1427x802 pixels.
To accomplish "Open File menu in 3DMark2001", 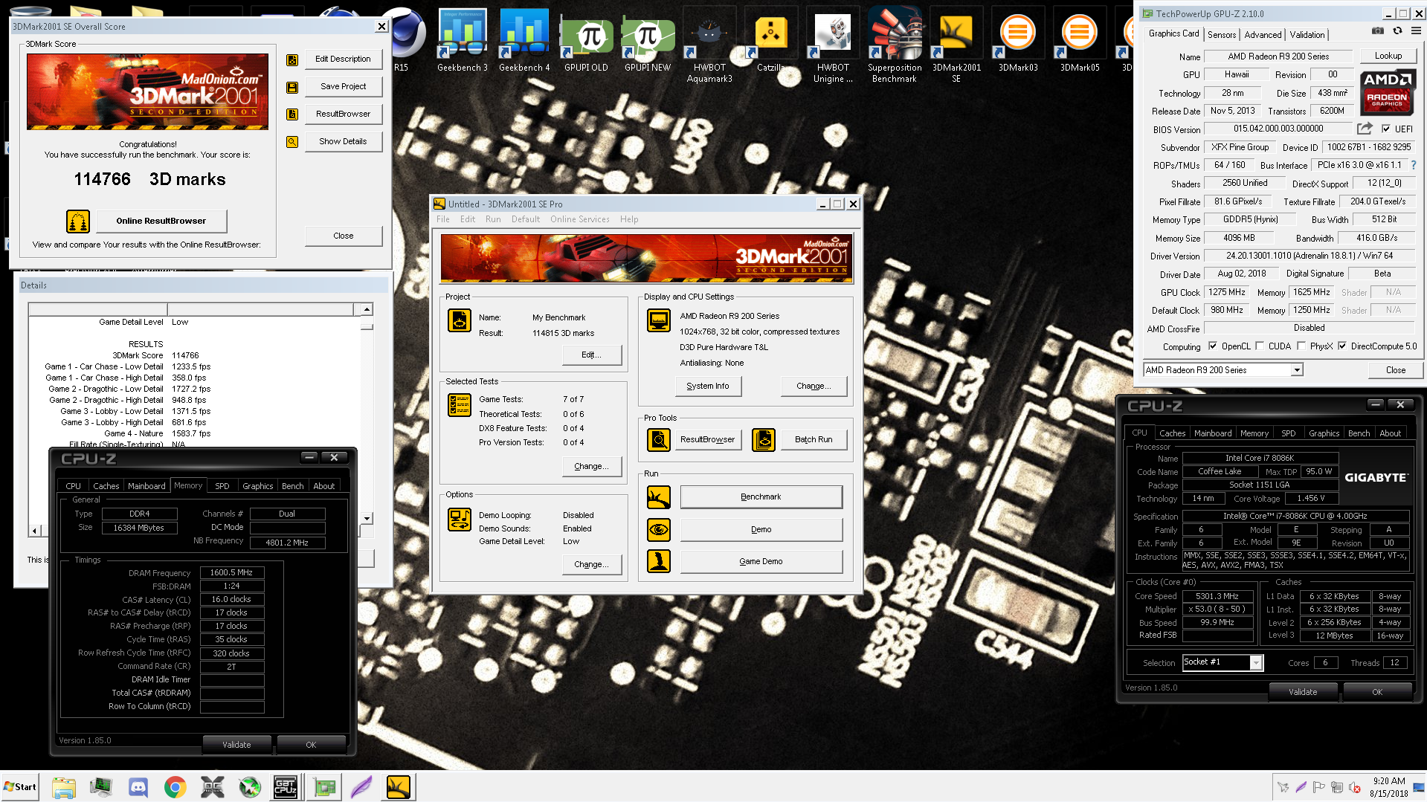I will (x=443, y=219).
